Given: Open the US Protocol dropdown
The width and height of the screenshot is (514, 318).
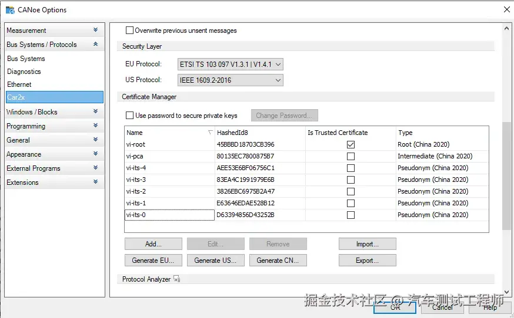Looking at the screenshot, I should pyautogui.click(x=230, y=80).
